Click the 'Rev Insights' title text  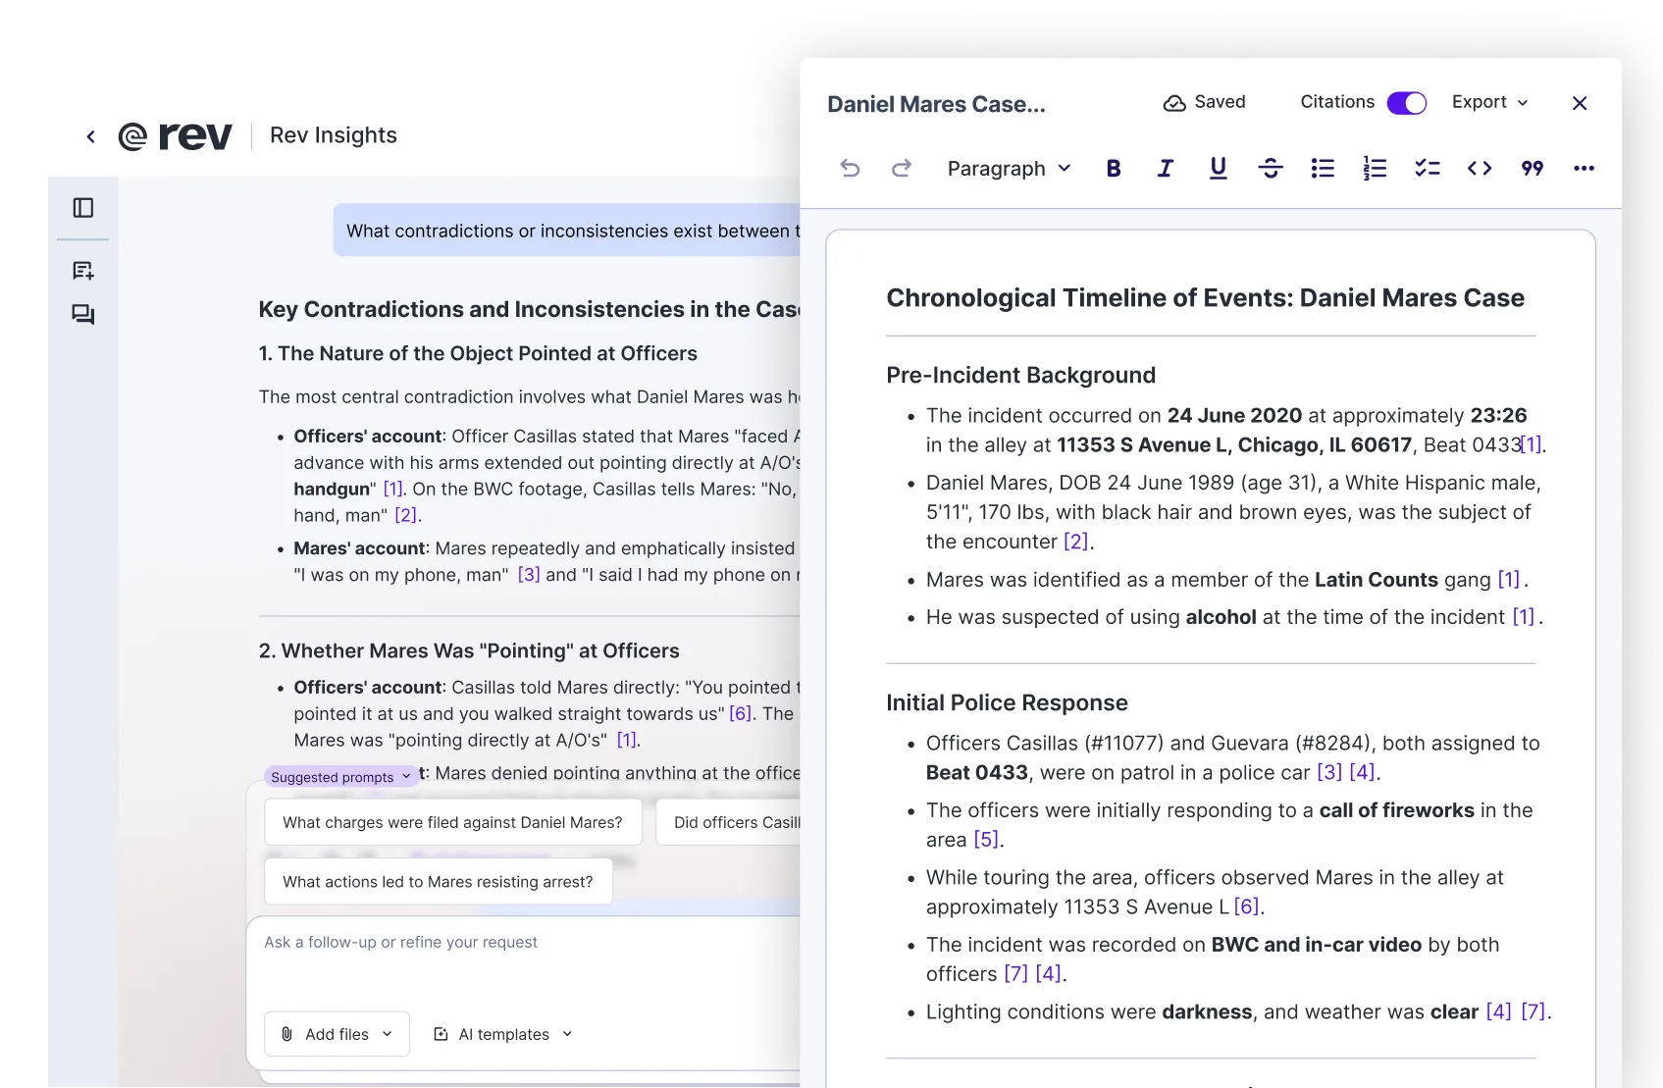[x=333, y=135]
